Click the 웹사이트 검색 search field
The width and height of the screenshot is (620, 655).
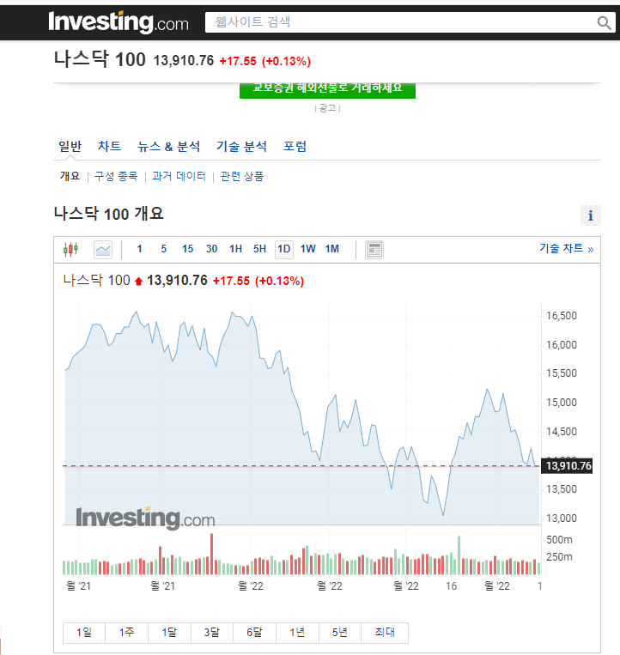click(401, 22)
